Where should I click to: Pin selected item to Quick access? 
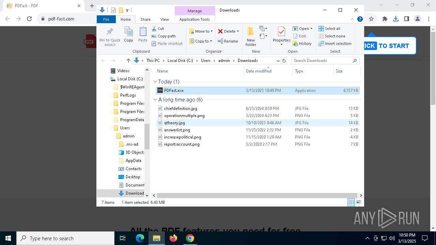pyautogui.click(x=110, y=37)
